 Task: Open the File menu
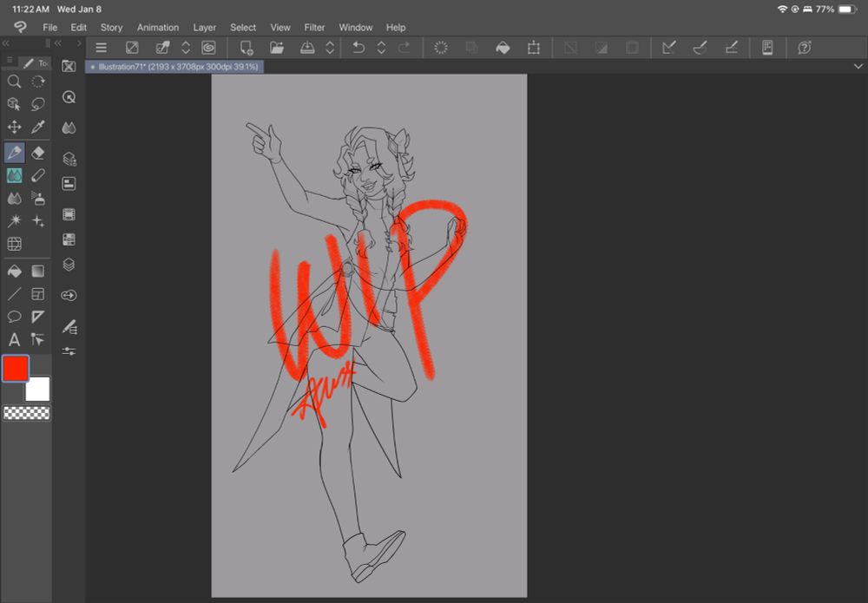49,27
